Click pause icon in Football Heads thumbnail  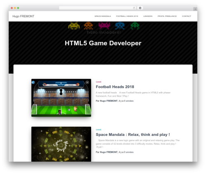click(x=87, y=82)
